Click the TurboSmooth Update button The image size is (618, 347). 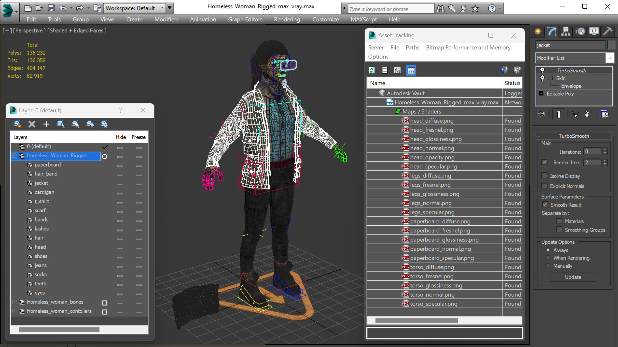[x=573, y=277]
